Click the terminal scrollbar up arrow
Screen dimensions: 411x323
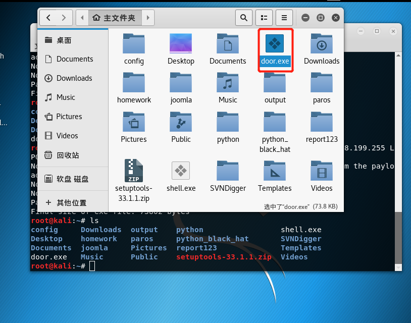click(398, 56)
